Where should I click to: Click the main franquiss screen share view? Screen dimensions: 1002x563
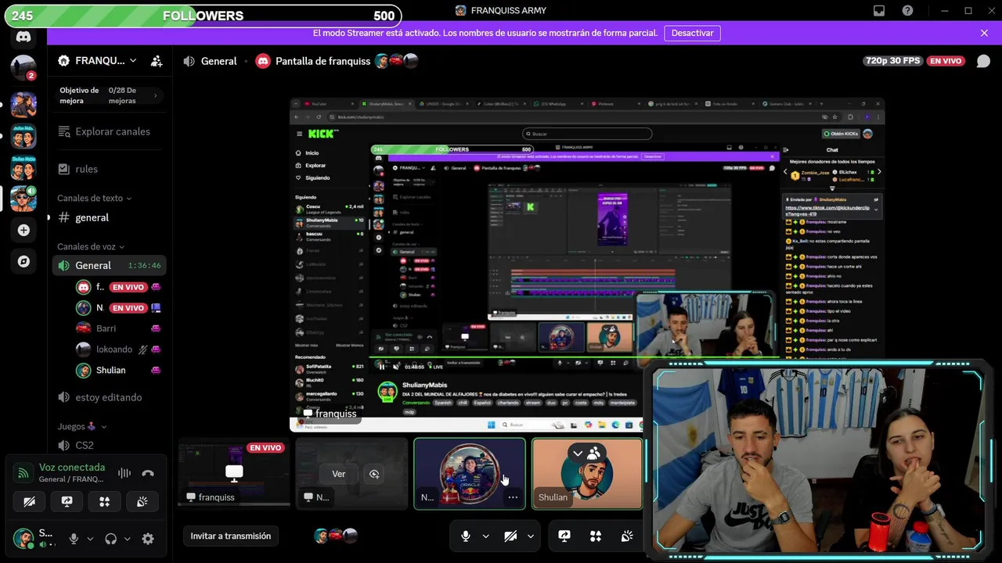(x=587, y=264)
